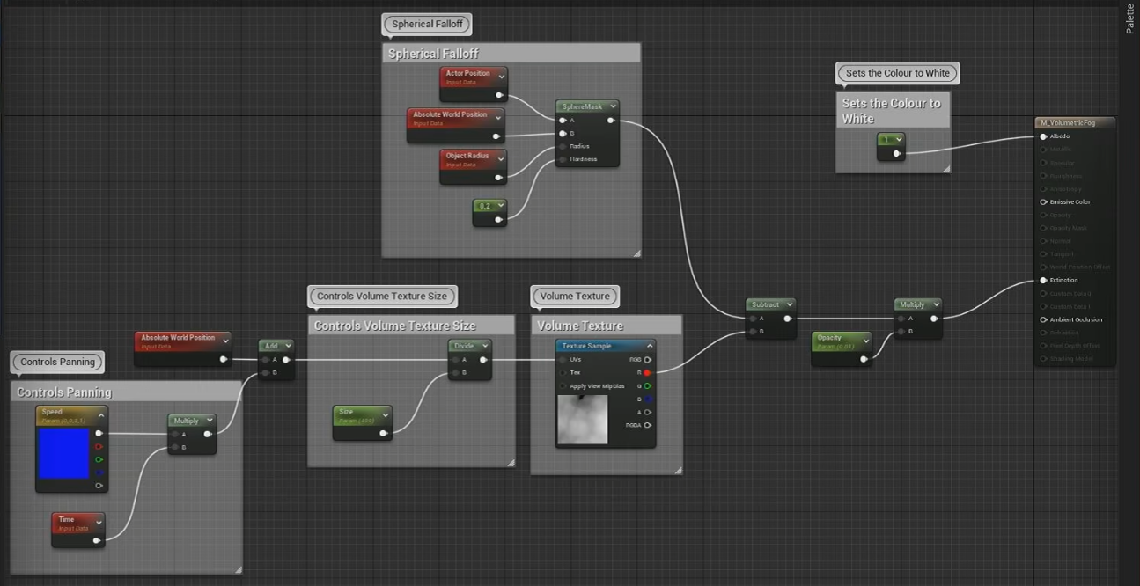Click the UVs input pin on Texture Sample

(x=563, y=360)
